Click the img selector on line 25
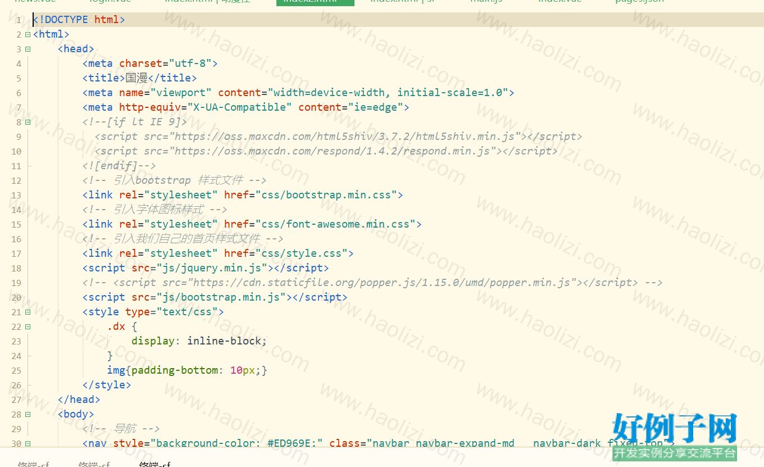The height and width of the screenshot is (467, 764). (116, 370)
